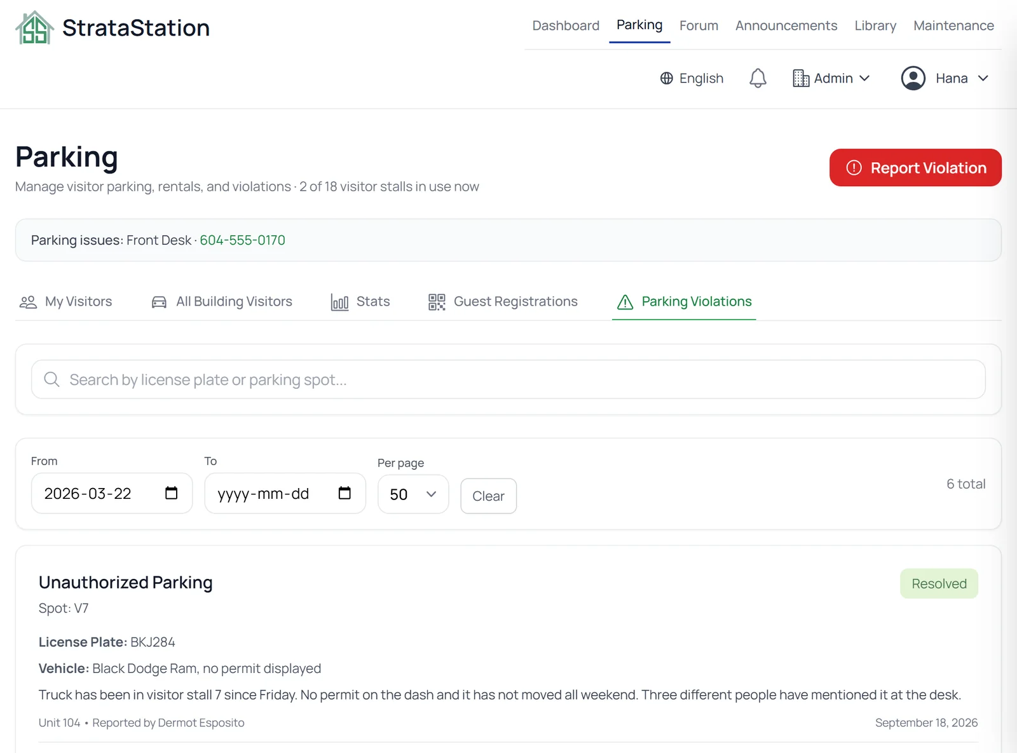Click the globe language icon
Image resolution: width=1017 pixels, height=753 pixels.
point(666,78)
